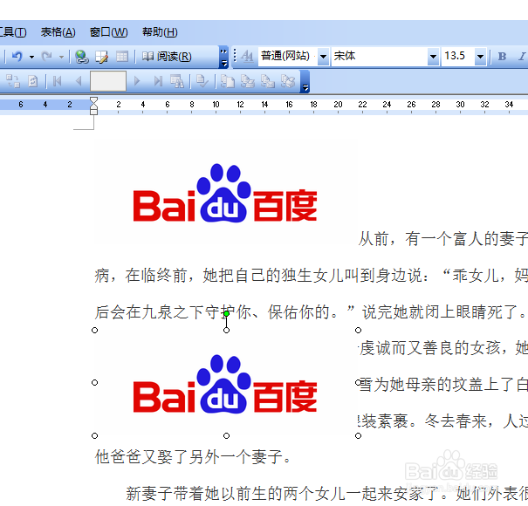Click the mail merge Propagate Labels icon

pyautogui.click(x=33, y=81)
